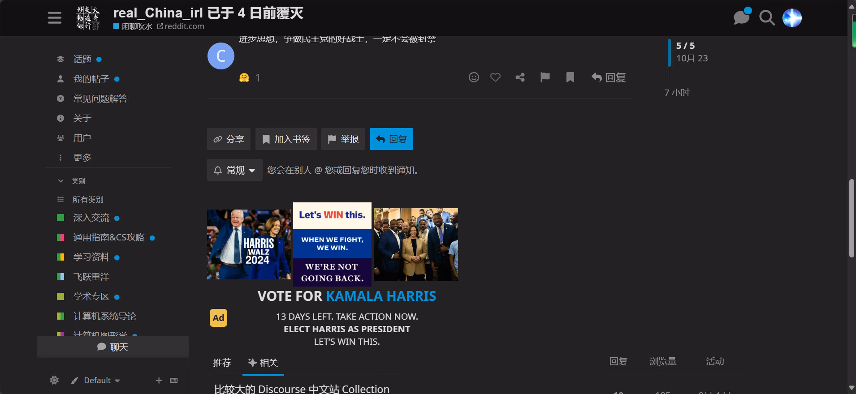Sort by 回复 replies column header

618,361
